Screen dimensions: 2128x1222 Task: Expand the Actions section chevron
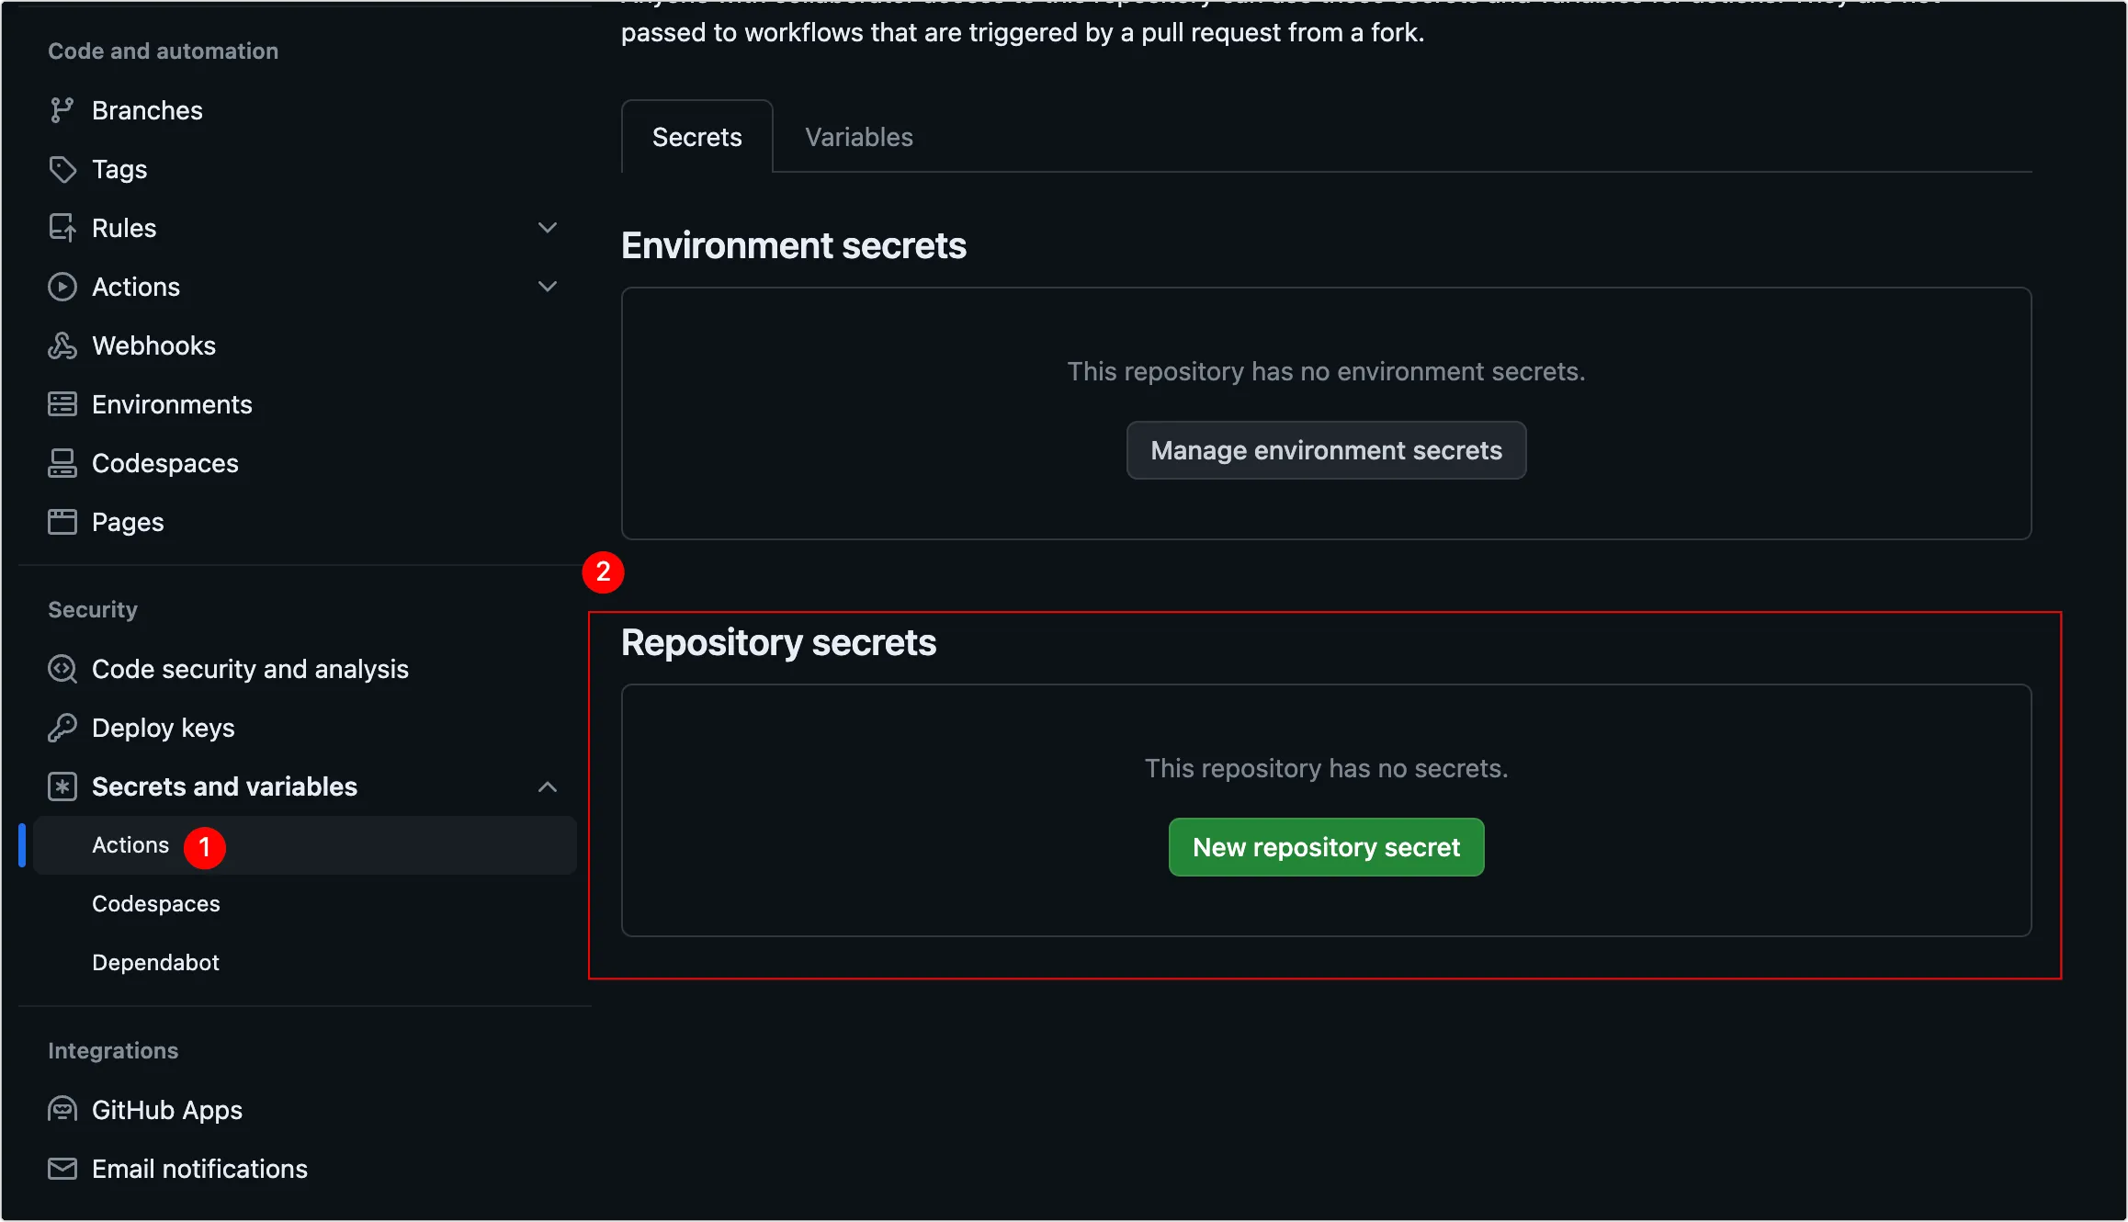[548, 287]
